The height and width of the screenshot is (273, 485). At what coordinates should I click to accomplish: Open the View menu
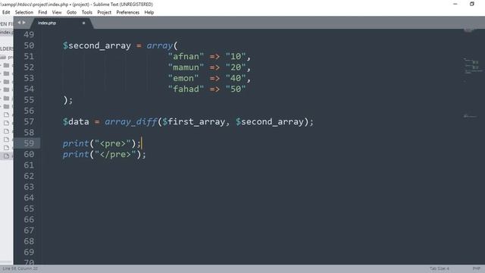[57, 12]
